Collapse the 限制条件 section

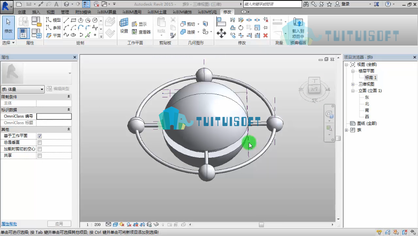click(x=69, y=96)
